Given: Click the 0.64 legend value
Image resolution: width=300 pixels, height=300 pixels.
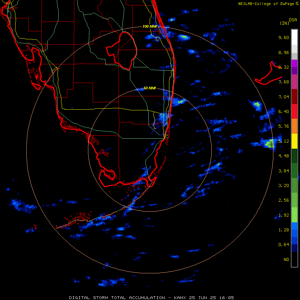Looking at the screenshot, I should click(x=284, y=245).
